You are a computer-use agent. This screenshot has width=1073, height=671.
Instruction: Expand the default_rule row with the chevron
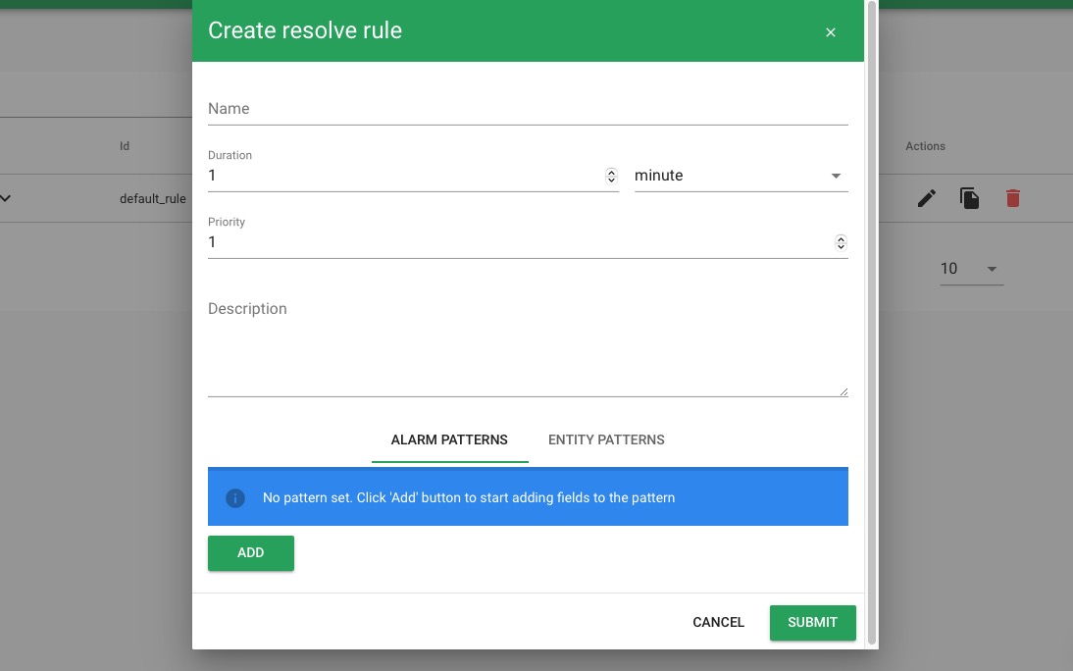tap(6, 197)
